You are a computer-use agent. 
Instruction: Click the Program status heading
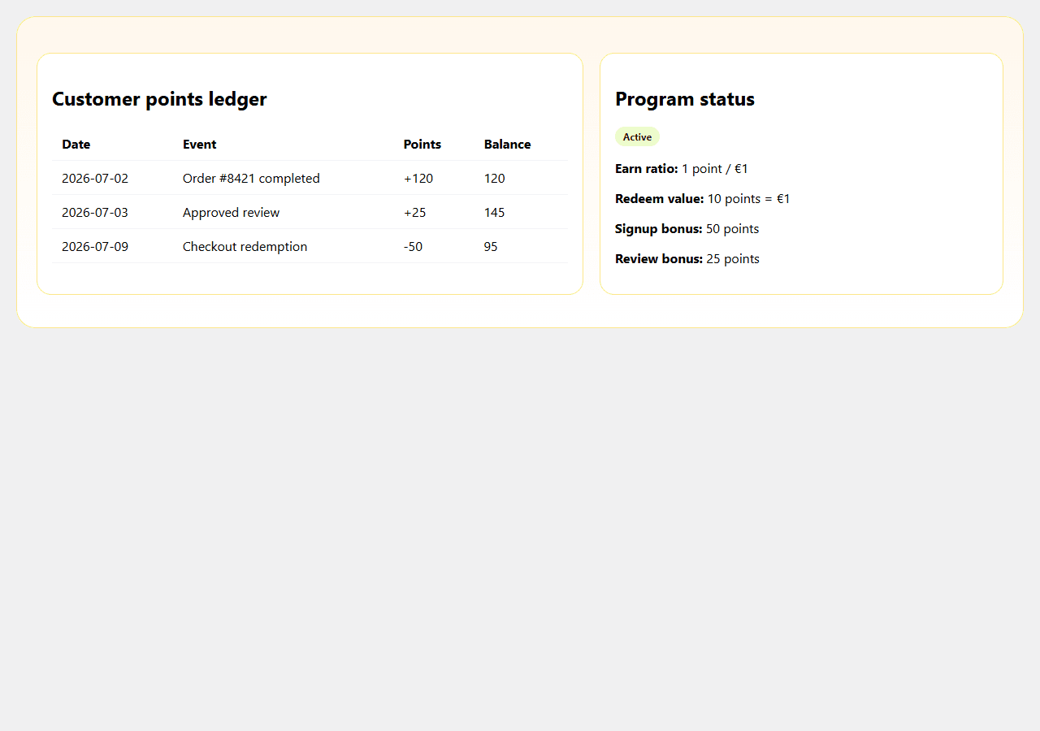(x=685, y=99)
